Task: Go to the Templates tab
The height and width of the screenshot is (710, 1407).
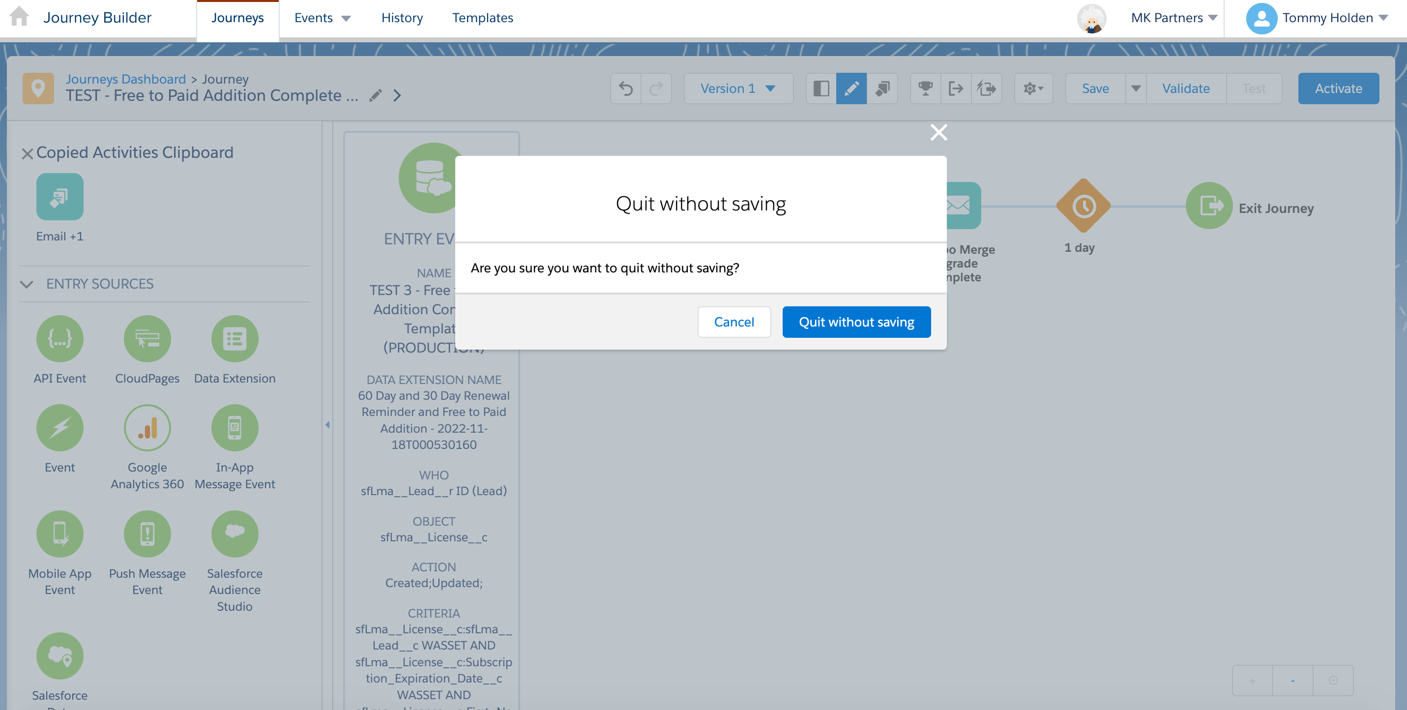Action: click(482, 18)
